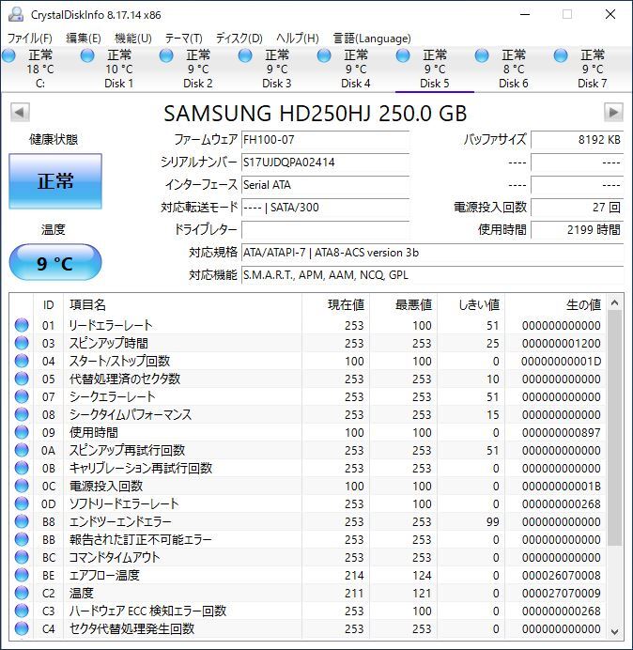Click the SAMSUNG HD250HJ 250.0 GB title

[316, 113]
